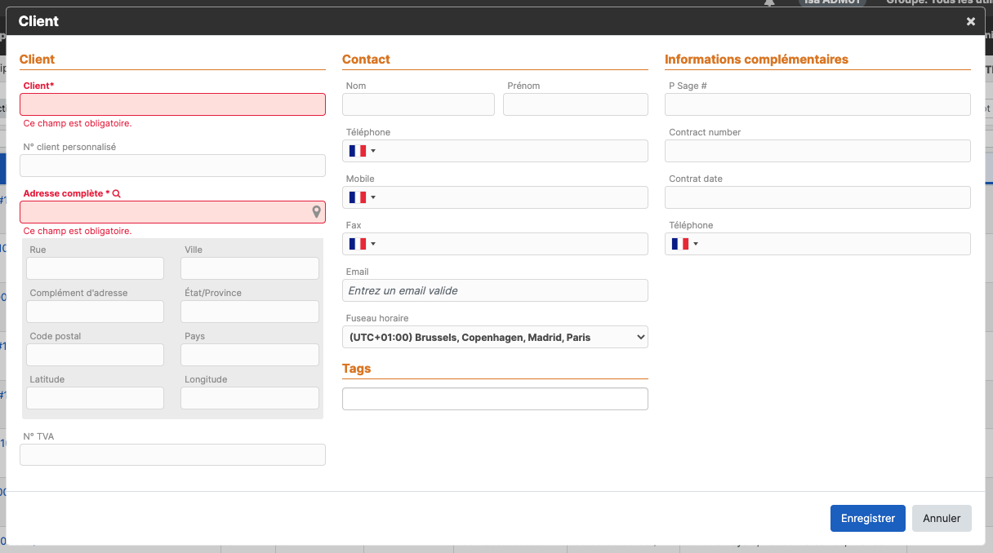The height and width of the screenshot is (553, 993).
Task: Open country code arrow in Fax field
Action: coord(373,244)
